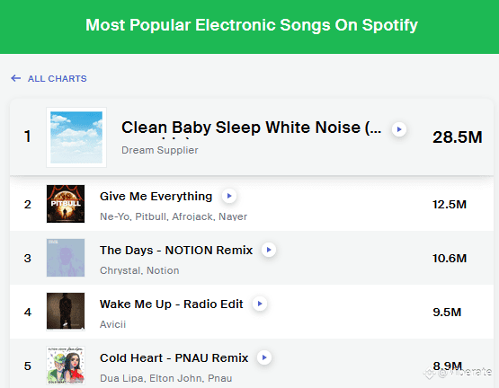The image size is (499, 388).
Task: Play Clean Baby Sleep White Noise preview
Action: [399, 129]
